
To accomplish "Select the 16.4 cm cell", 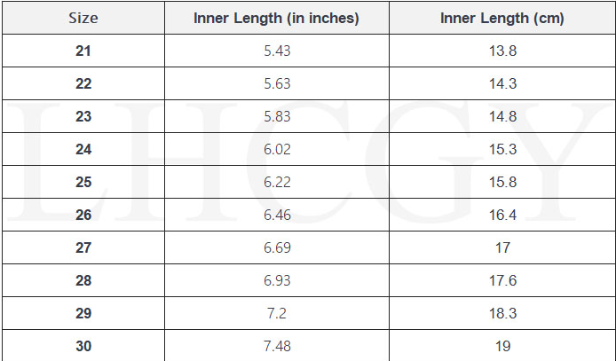I will [x=502, y=215].
